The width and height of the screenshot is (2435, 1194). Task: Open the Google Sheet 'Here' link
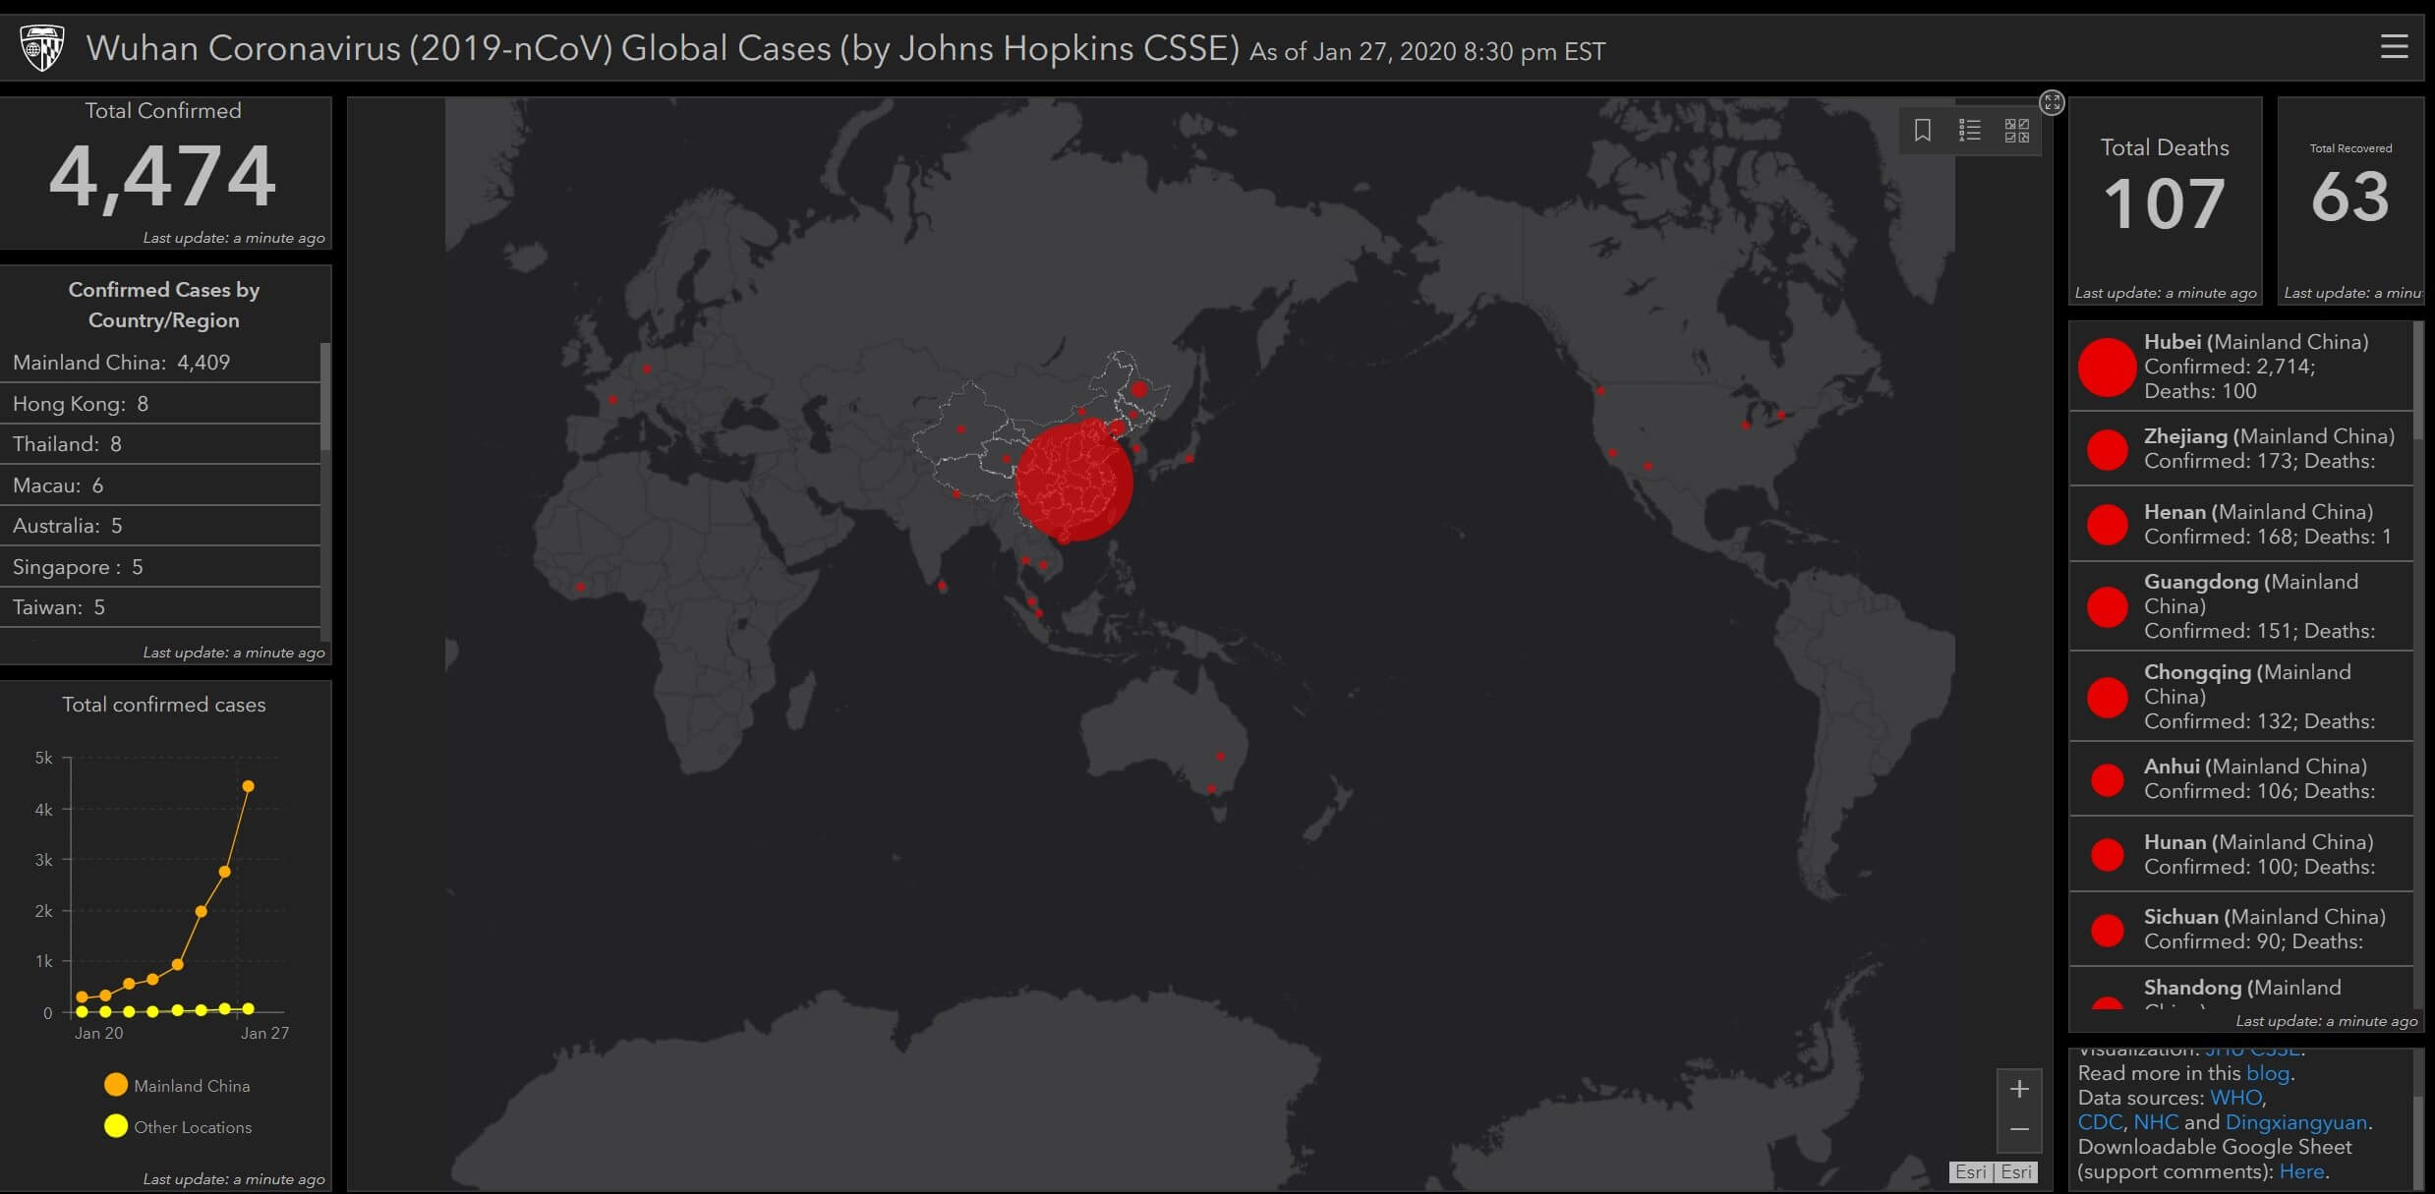2301,1171
